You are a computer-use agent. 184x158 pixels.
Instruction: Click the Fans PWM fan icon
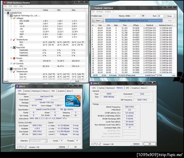point(14,47)
